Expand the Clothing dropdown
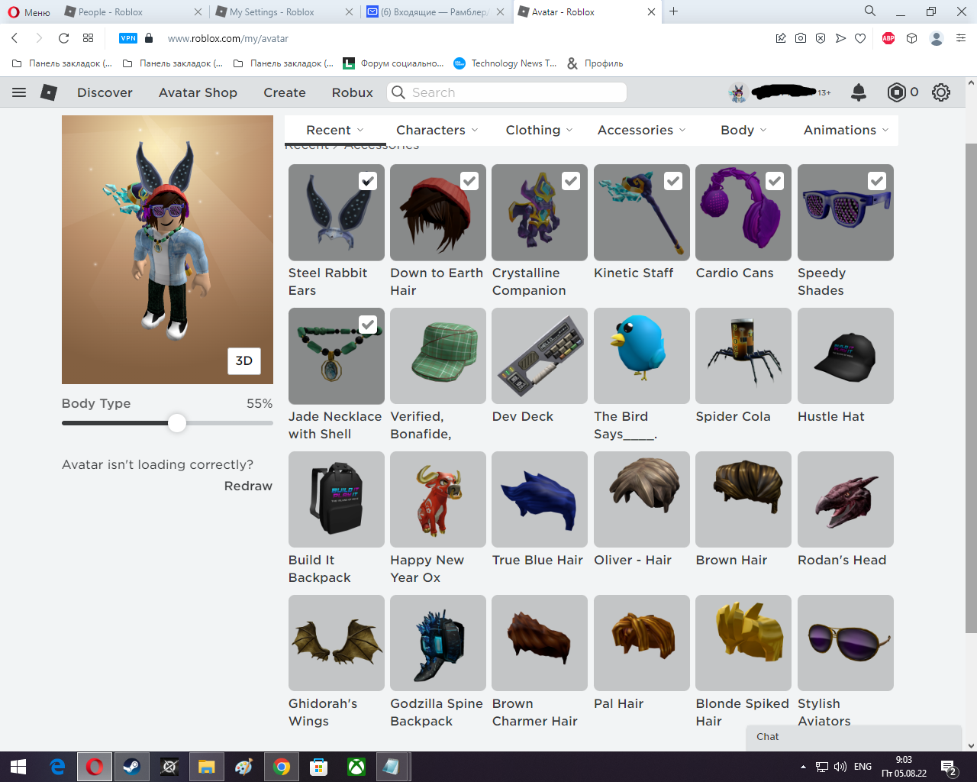 [x=539, y=130]
